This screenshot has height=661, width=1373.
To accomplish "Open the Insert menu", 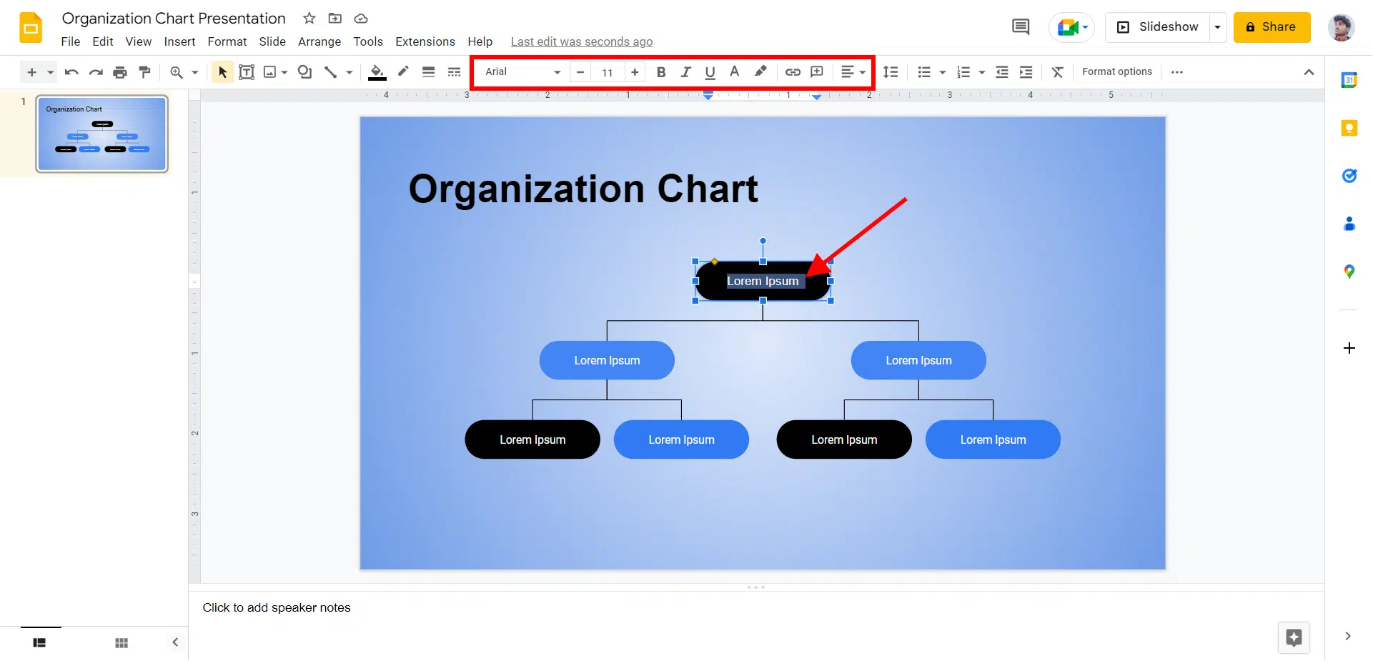I will pyautogui.click(x=179, y=41).
